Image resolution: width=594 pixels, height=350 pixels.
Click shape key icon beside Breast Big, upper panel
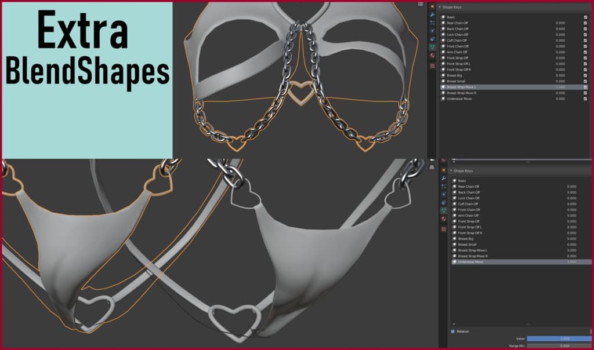(443, 75)
